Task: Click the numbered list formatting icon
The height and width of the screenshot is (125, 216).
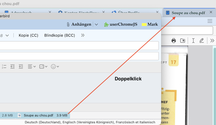Action: click(4, 67)
